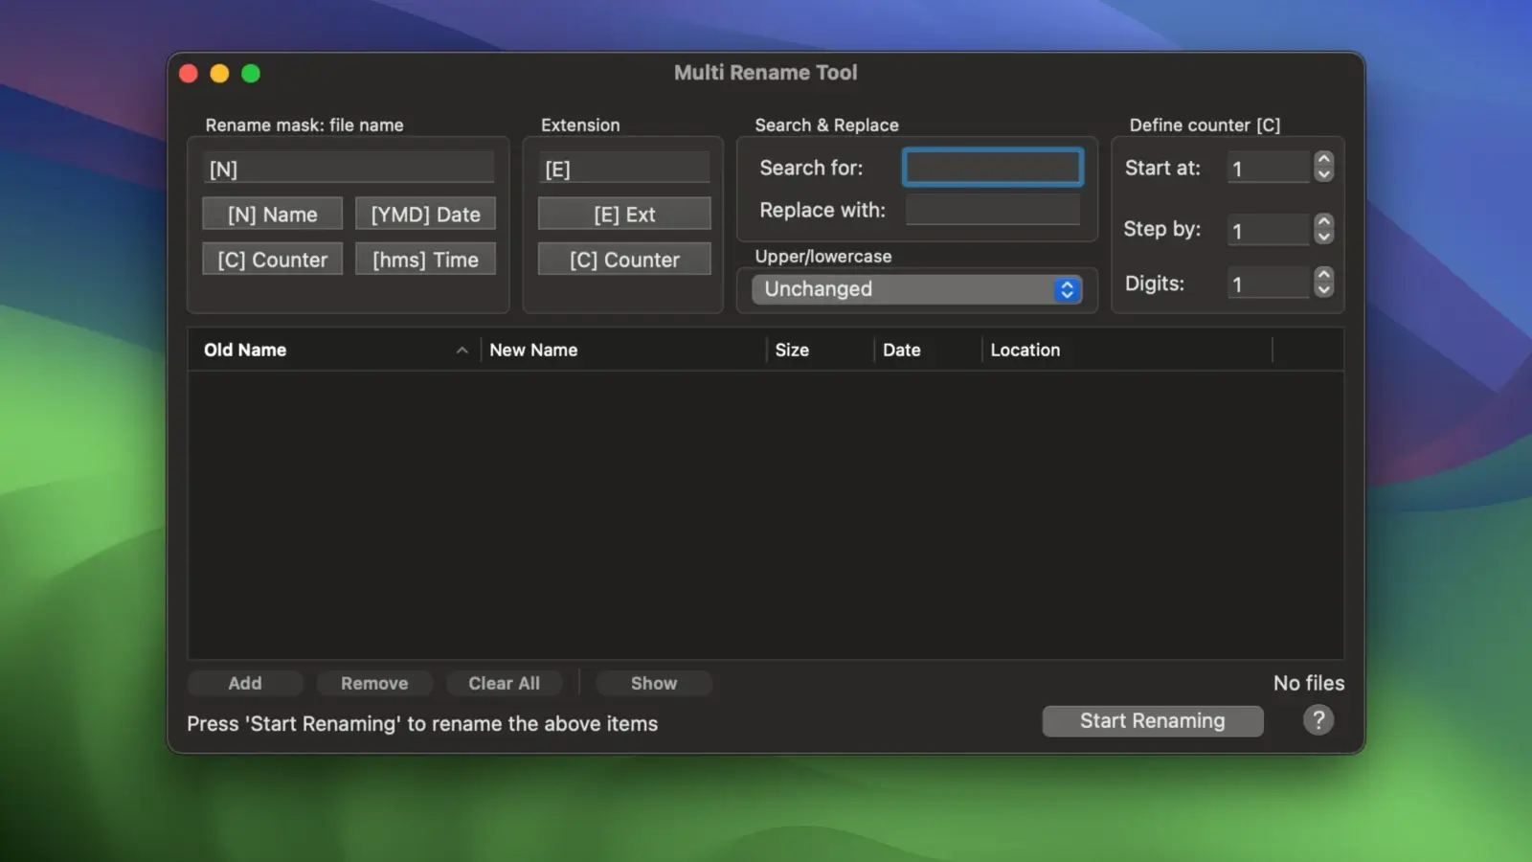Click the file name rename mask field

click(349, 169)
